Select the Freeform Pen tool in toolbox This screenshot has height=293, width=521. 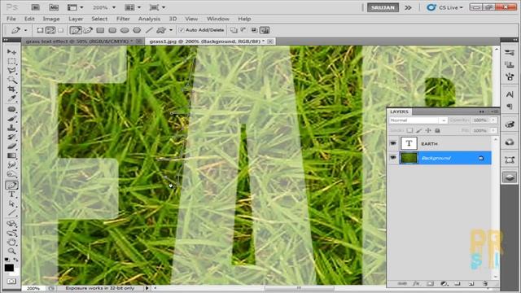11,185
